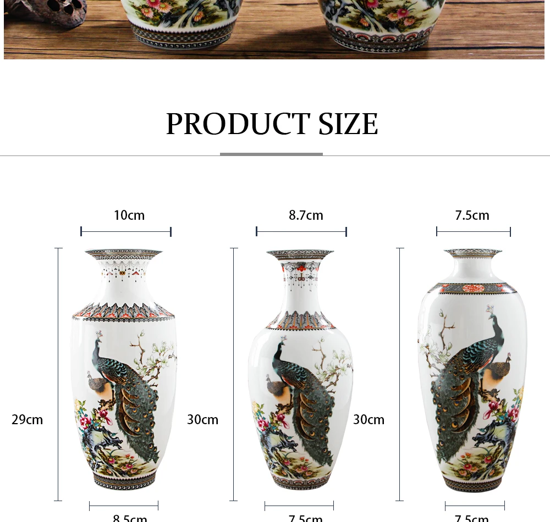Screen dimensions: 550x522
Task: Click the vertical height line left of first vase
Action: (58, 374)
